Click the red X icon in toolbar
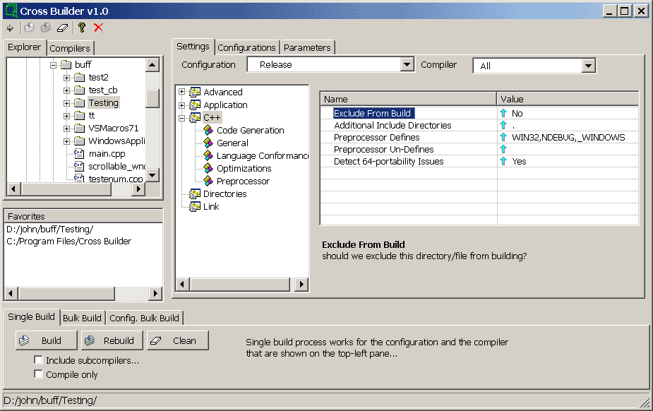 tap(98, 28)
